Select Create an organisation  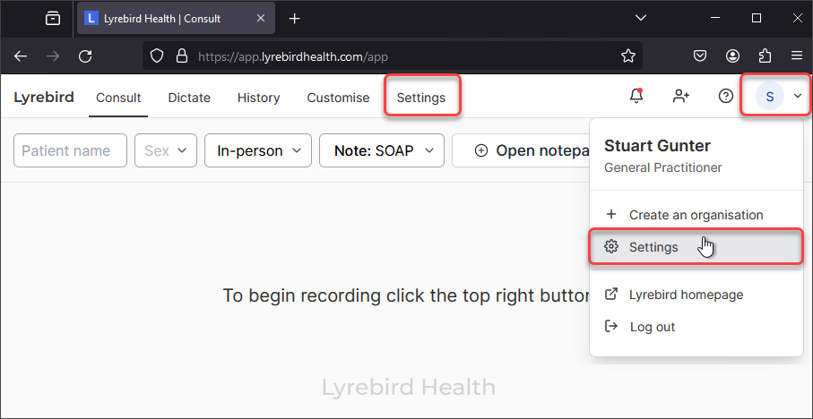click(696, 214)
